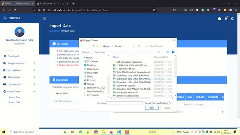The height and width of the screenshot is (135, 240).
Task: Expand Data Wilayah menu
Action: click(19, 84)
